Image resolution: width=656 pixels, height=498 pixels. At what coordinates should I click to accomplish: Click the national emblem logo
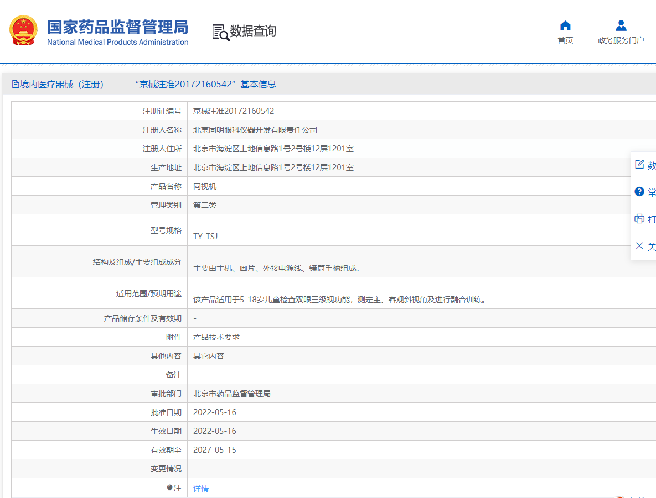23,30
